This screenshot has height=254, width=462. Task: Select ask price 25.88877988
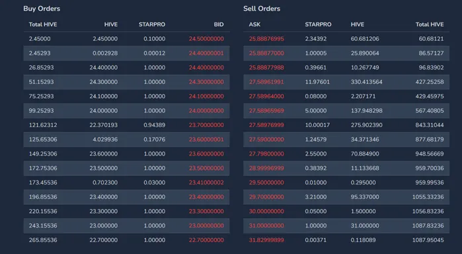(x=266, y=67)
